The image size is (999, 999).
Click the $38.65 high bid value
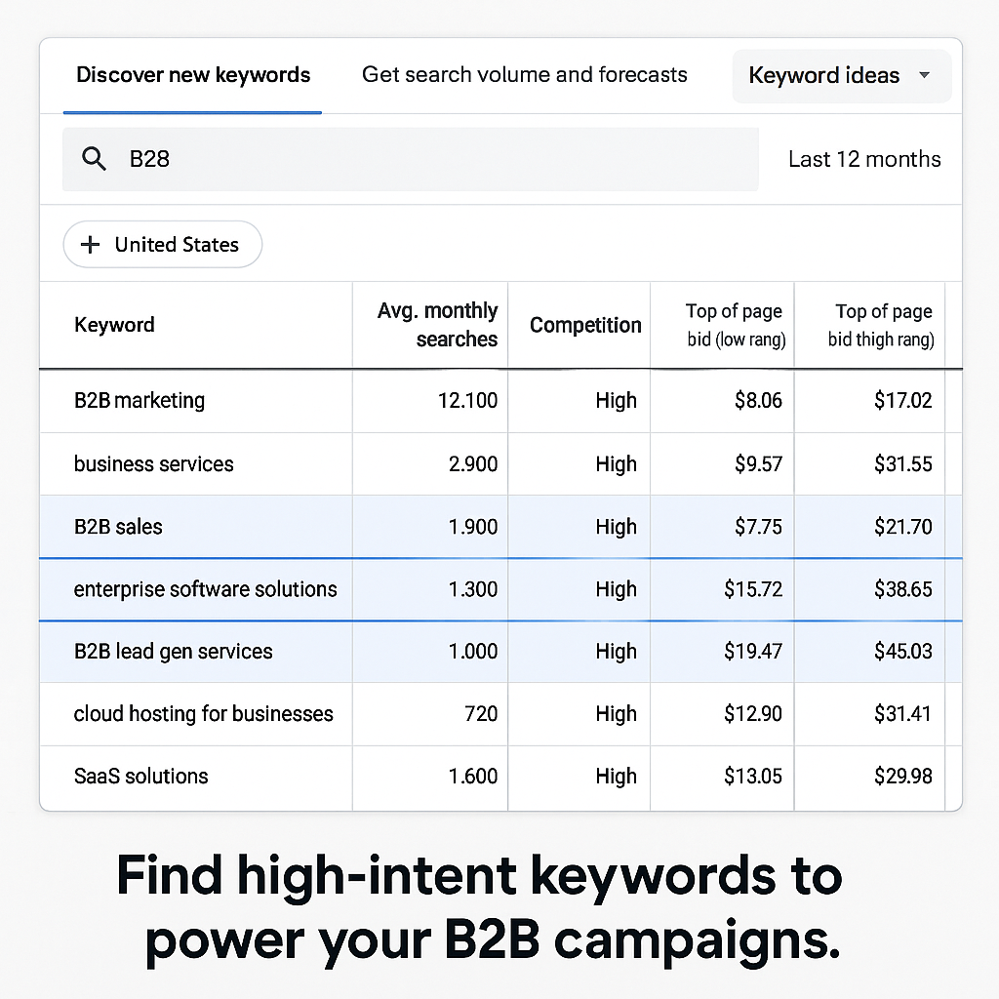click(902, 589)
